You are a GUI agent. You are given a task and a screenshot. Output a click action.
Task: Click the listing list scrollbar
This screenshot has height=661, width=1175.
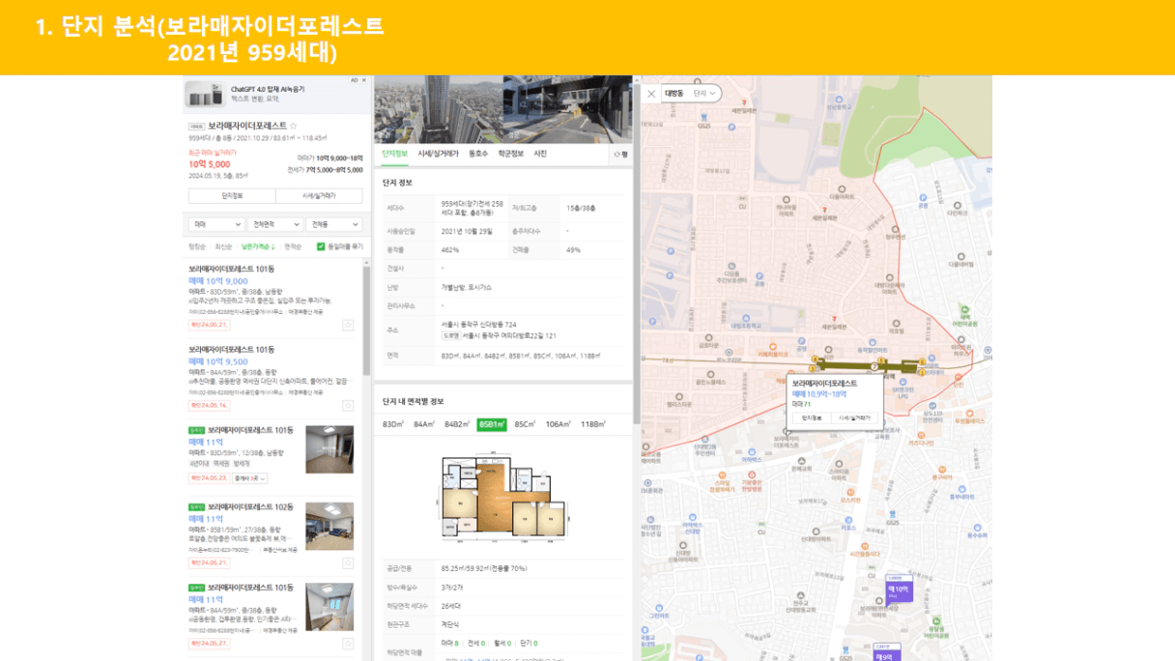click(366, 319)
